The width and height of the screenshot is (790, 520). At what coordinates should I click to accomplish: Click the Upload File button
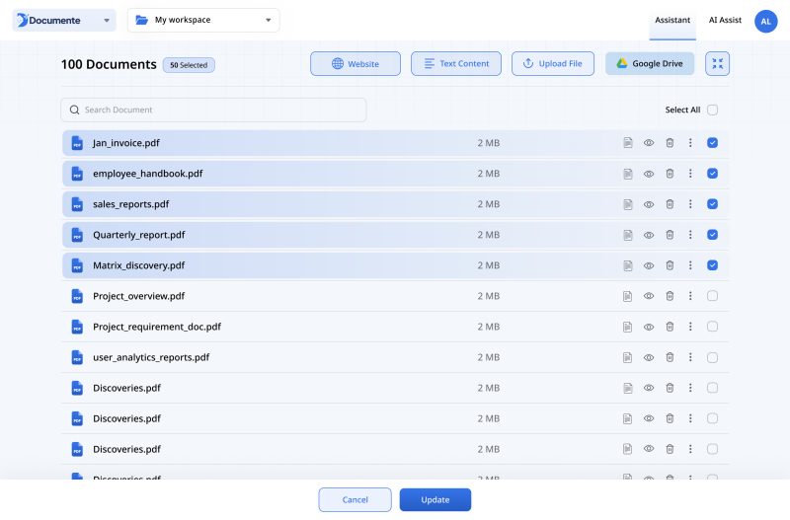(553, 63)
